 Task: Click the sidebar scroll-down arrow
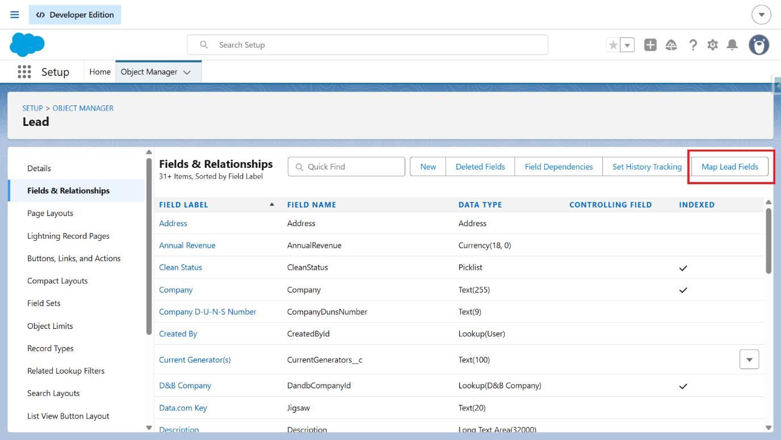pyautogui.click(x=149, y=428)
